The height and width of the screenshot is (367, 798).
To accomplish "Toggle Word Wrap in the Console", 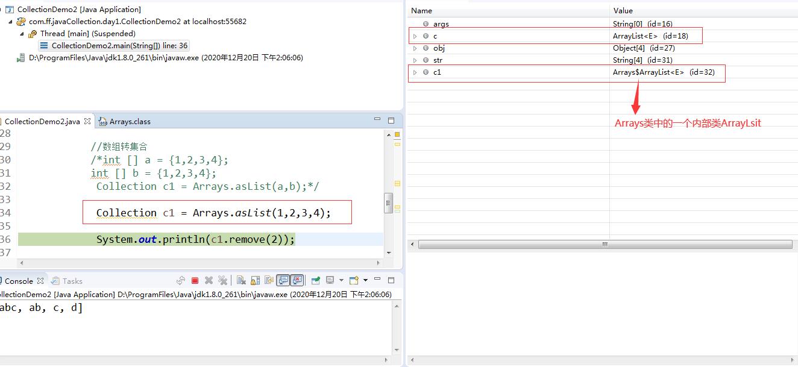I will click(269, 280).
